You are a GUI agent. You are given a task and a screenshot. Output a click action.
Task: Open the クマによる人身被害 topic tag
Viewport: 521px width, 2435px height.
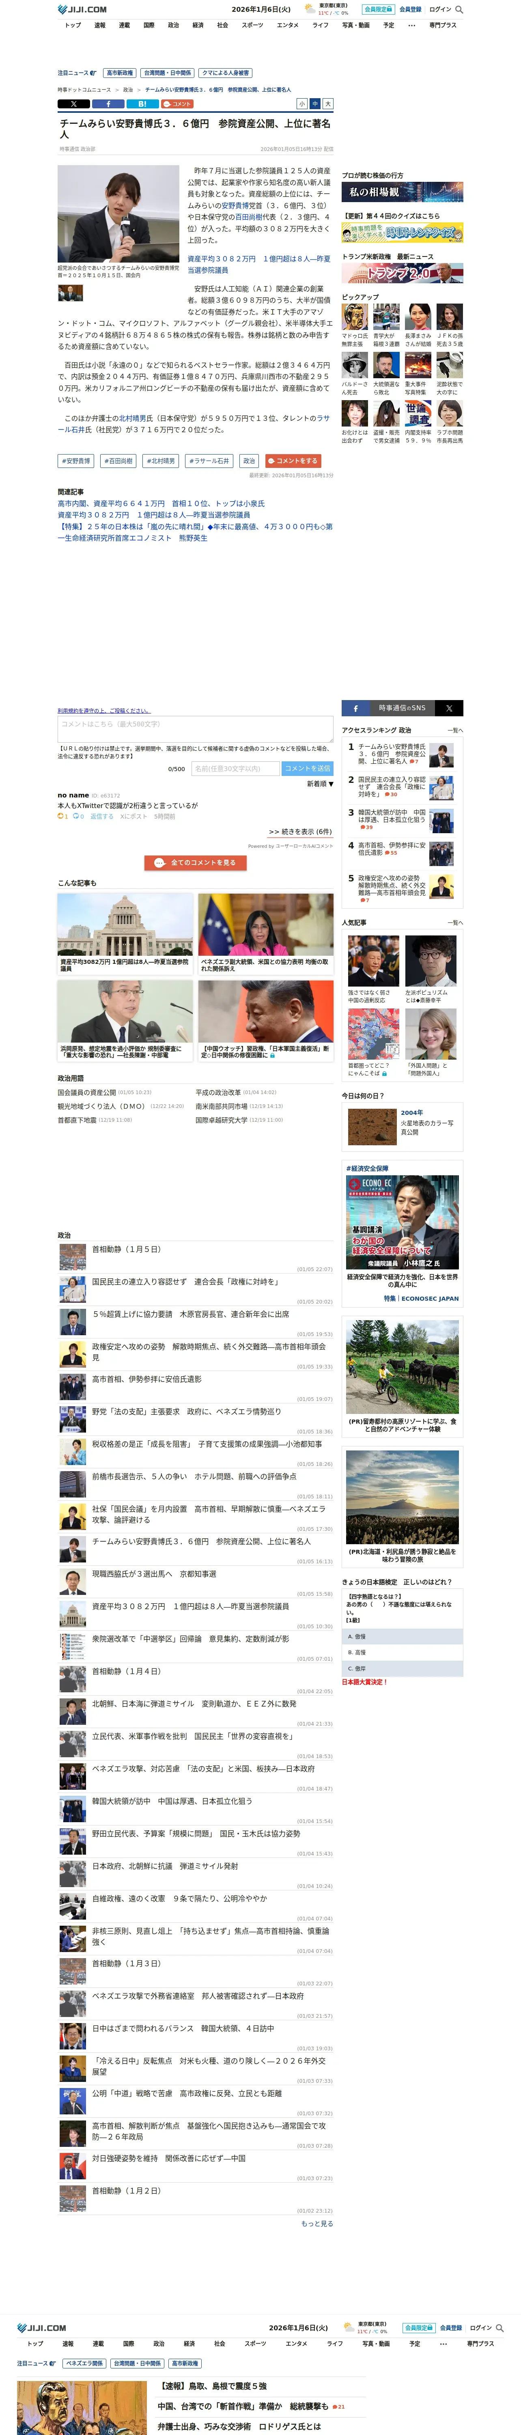[x=225, y=73]
